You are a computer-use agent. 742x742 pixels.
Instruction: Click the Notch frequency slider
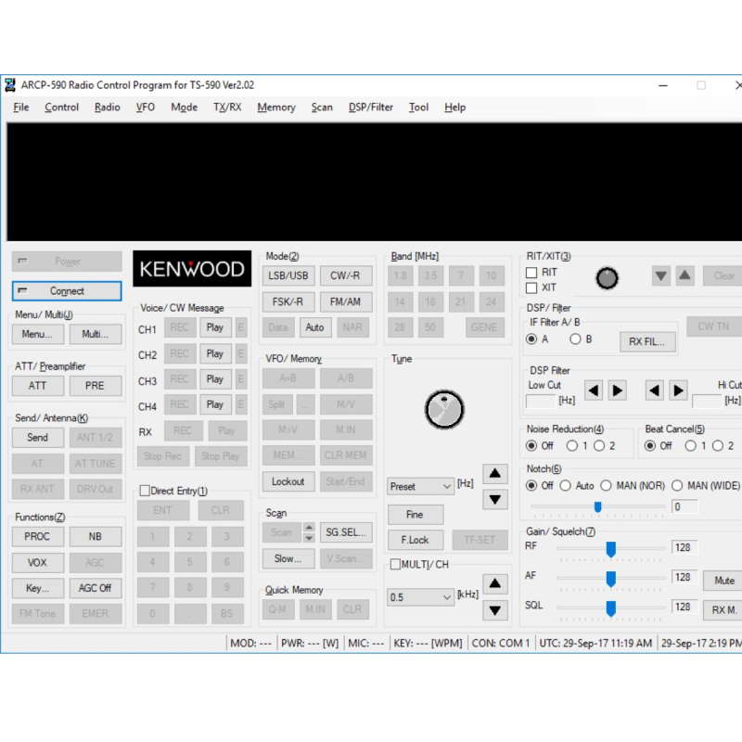tap(597, 506)
